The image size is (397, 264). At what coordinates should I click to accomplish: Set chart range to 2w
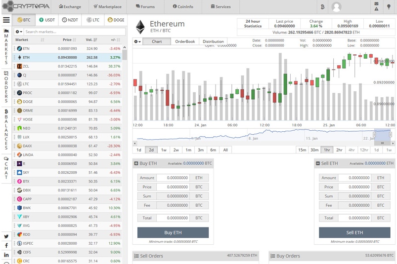tap(176, 150)
